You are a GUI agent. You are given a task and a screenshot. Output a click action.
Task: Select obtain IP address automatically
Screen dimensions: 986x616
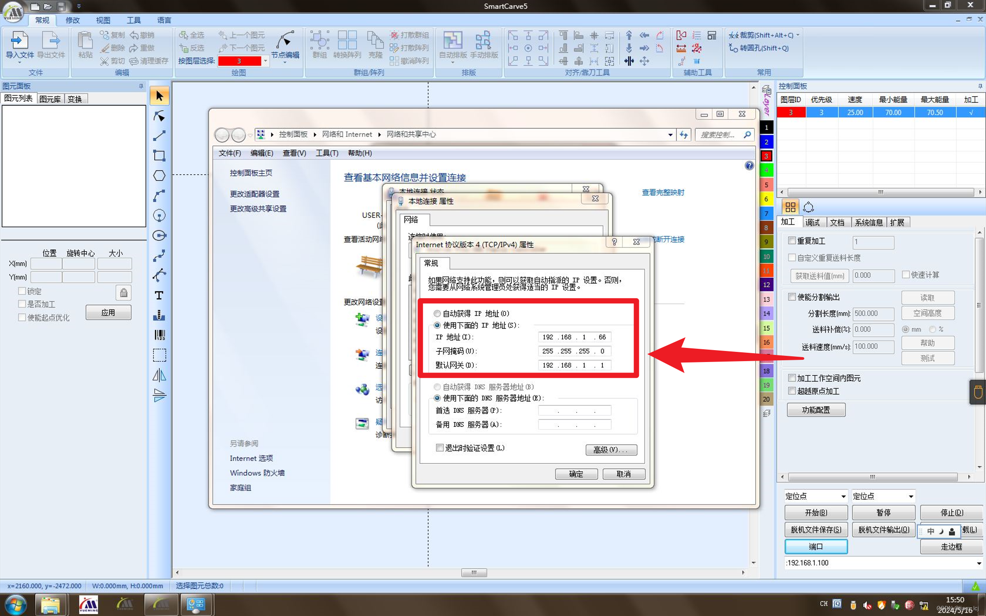point(437,314)
